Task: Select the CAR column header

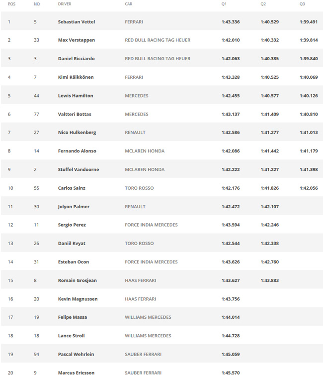Action: tap(129, 4)
